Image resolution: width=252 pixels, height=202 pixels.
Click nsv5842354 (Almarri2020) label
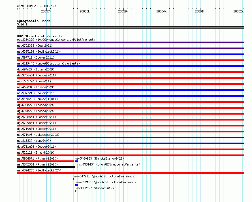point(37,164)
